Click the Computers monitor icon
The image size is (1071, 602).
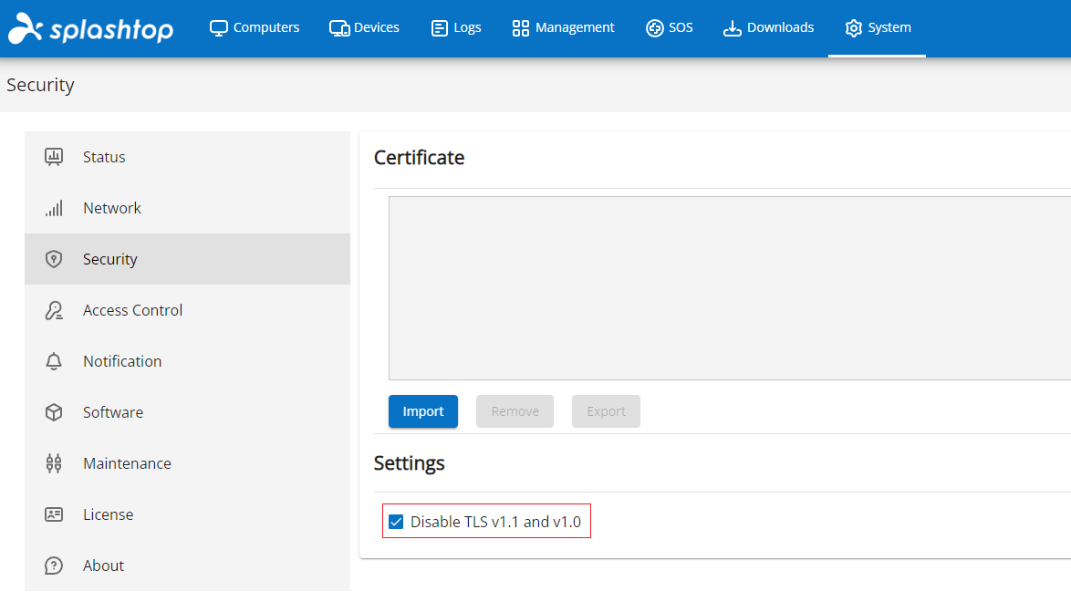(x=219, y=28)
